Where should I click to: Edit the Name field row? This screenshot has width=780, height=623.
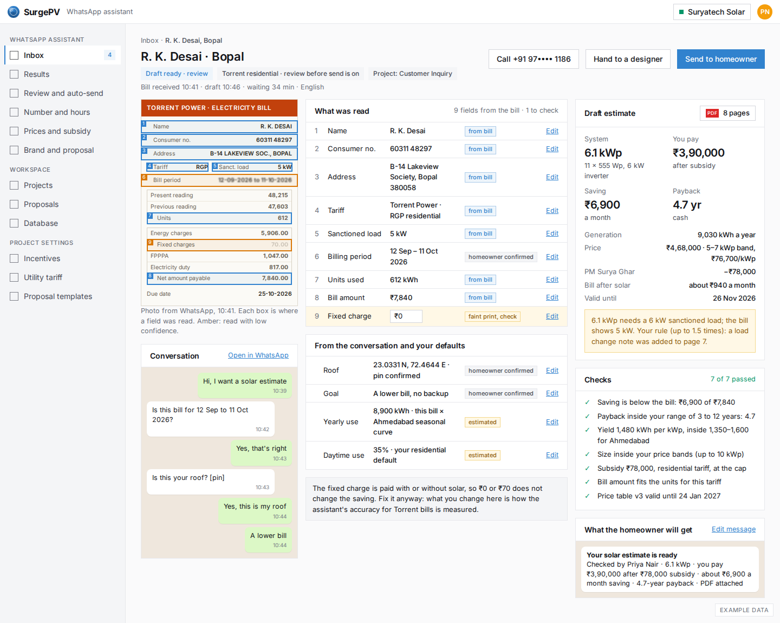coord(552,131)
